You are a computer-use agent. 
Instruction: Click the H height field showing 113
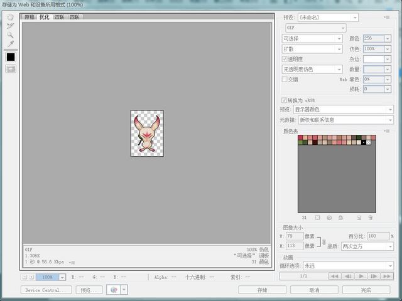(x=295, y=246)
